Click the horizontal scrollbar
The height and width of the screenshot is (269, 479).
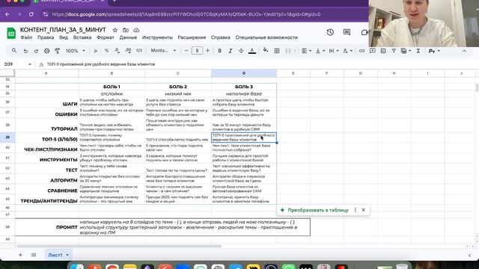coord(119,246)
